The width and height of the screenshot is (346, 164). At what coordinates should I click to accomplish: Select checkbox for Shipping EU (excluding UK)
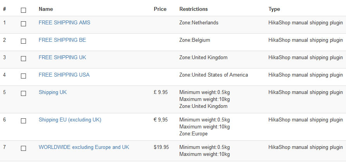[23, 121]
